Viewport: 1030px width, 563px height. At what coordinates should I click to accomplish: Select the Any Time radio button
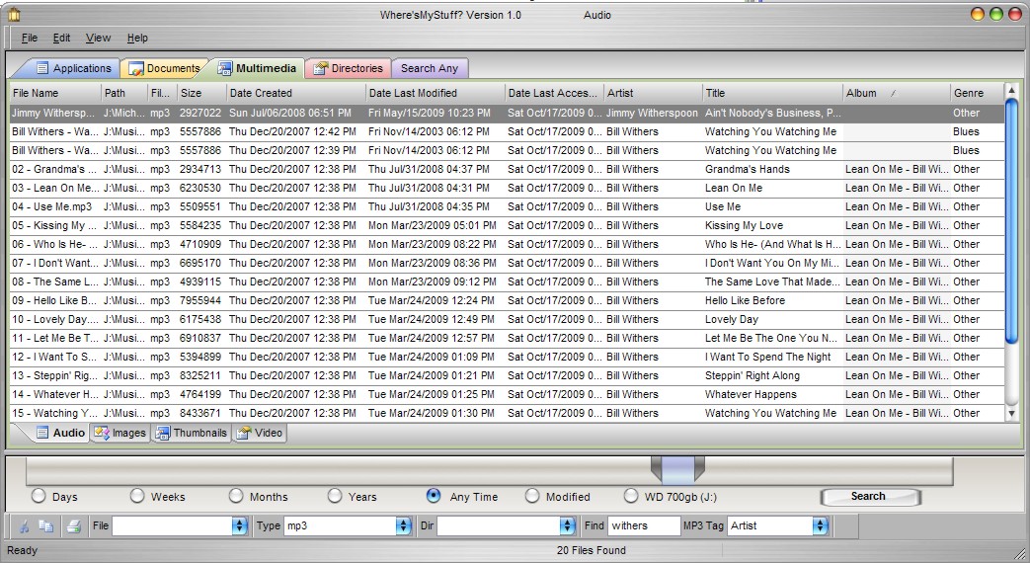(x=434, y=496)
